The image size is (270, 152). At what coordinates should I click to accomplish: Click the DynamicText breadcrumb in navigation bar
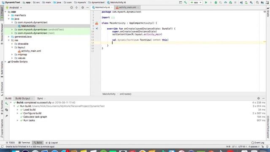coord(11,3)
